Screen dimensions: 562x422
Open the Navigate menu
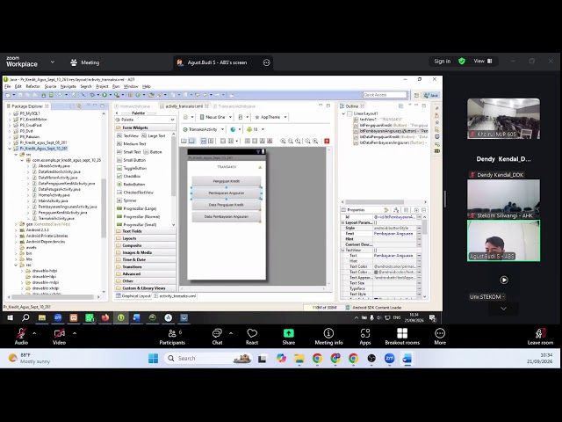point(68,86)
